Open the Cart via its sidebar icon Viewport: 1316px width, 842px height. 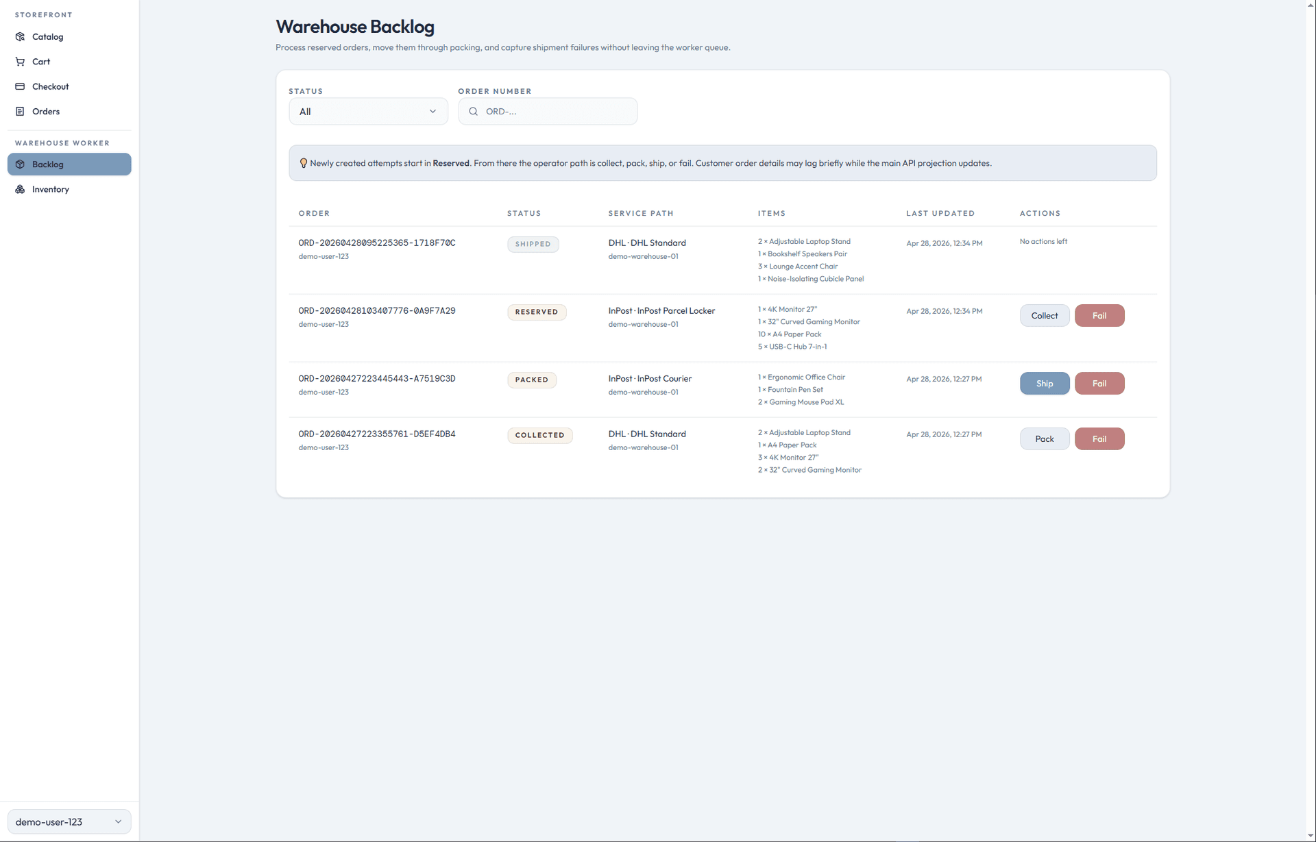pos(20,61)
